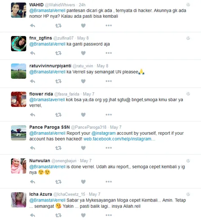The height and width of the screenshot is (221, 201).
Task: Open Nurwulan's profile picture
Action: [x=19, y=166]
